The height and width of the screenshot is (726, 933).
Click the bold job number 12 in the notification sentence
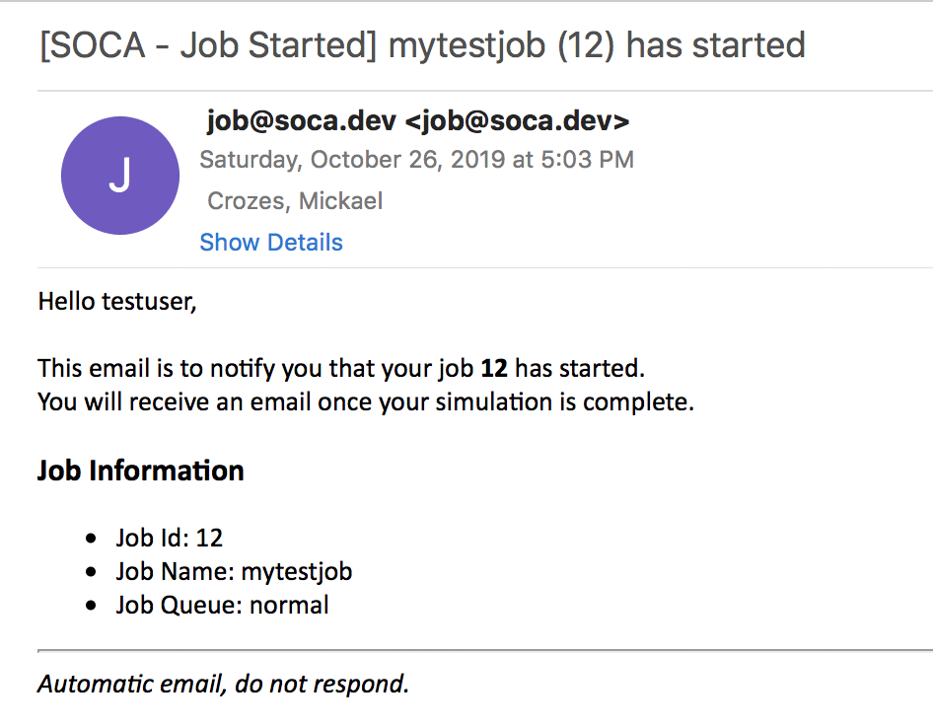coord(494,369)
